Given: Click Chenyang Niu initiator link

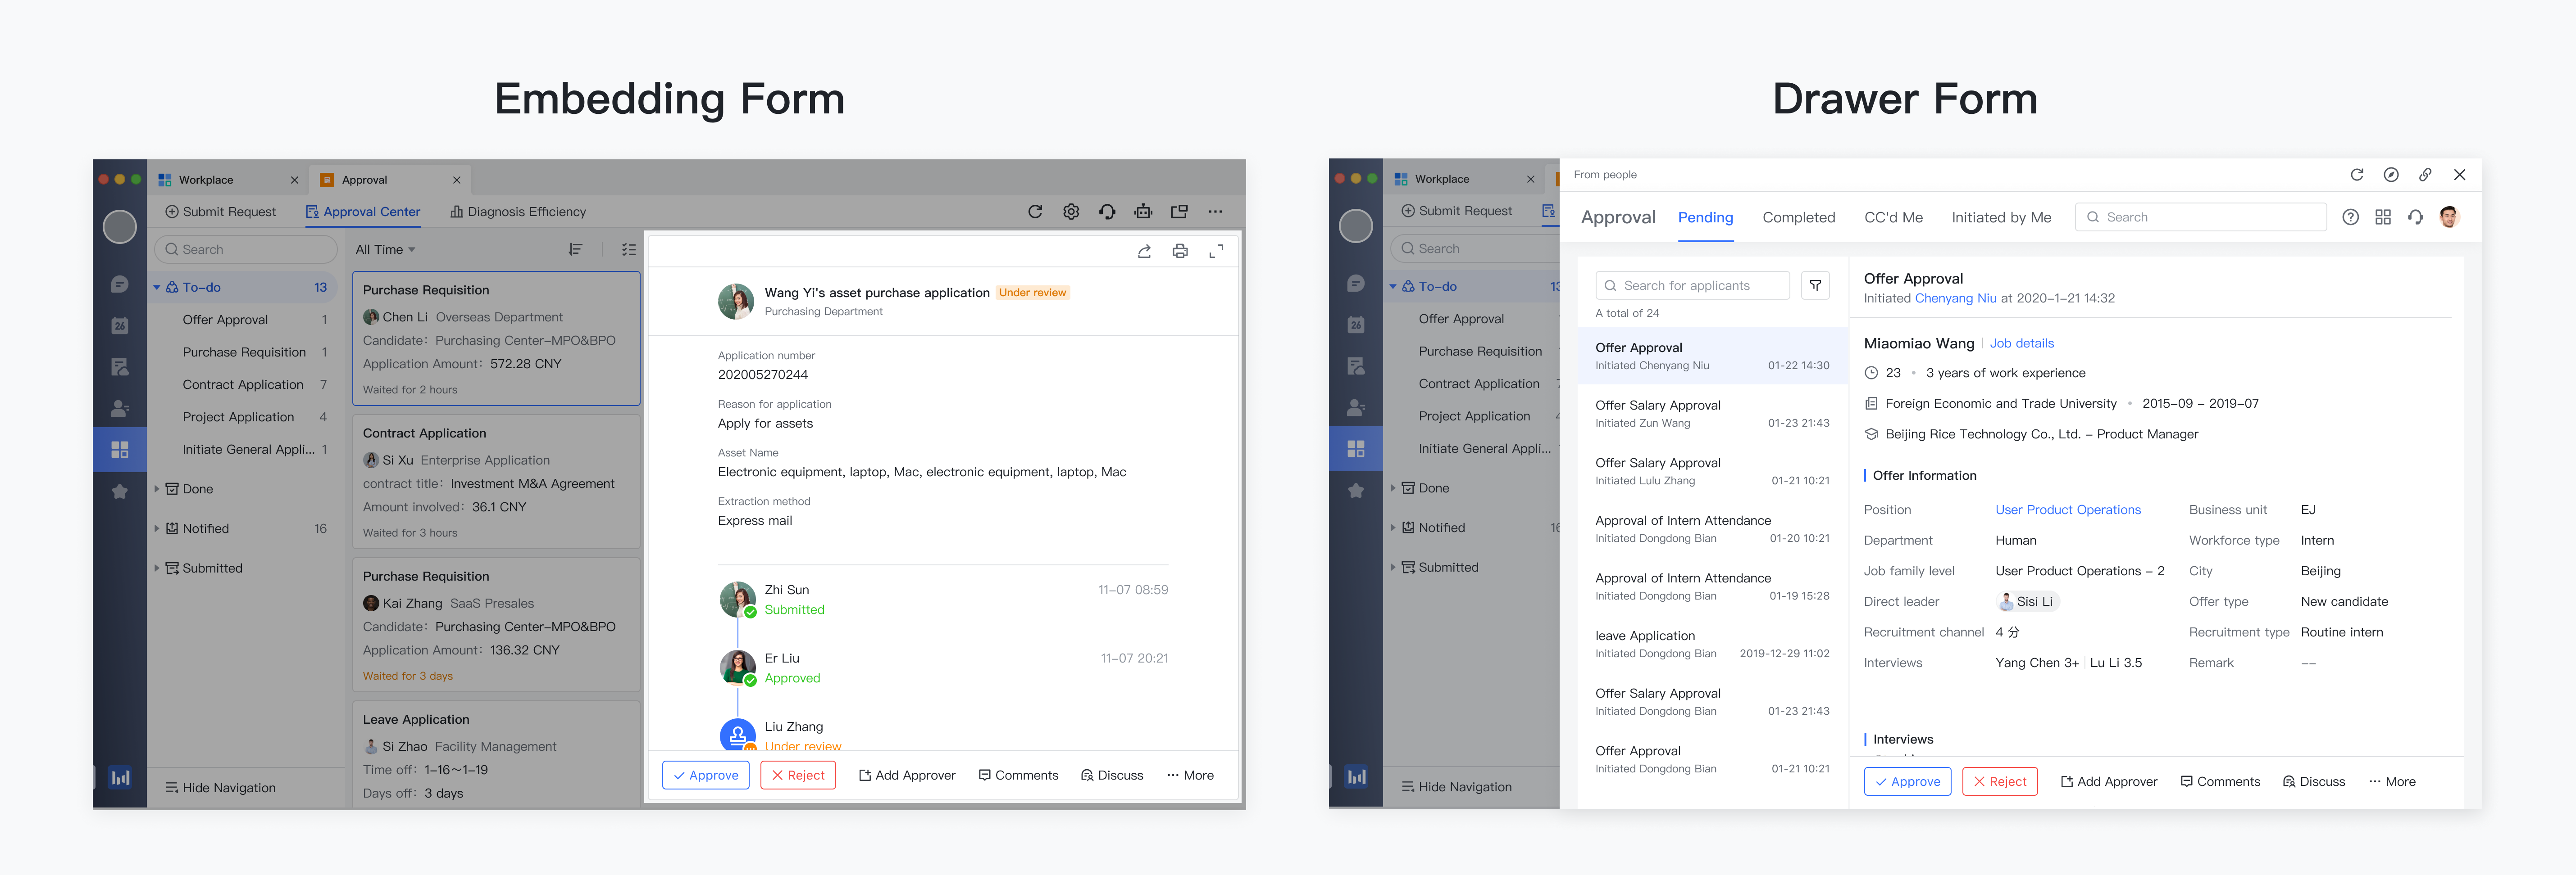Looking at the screenshot, I should 1955,299.
